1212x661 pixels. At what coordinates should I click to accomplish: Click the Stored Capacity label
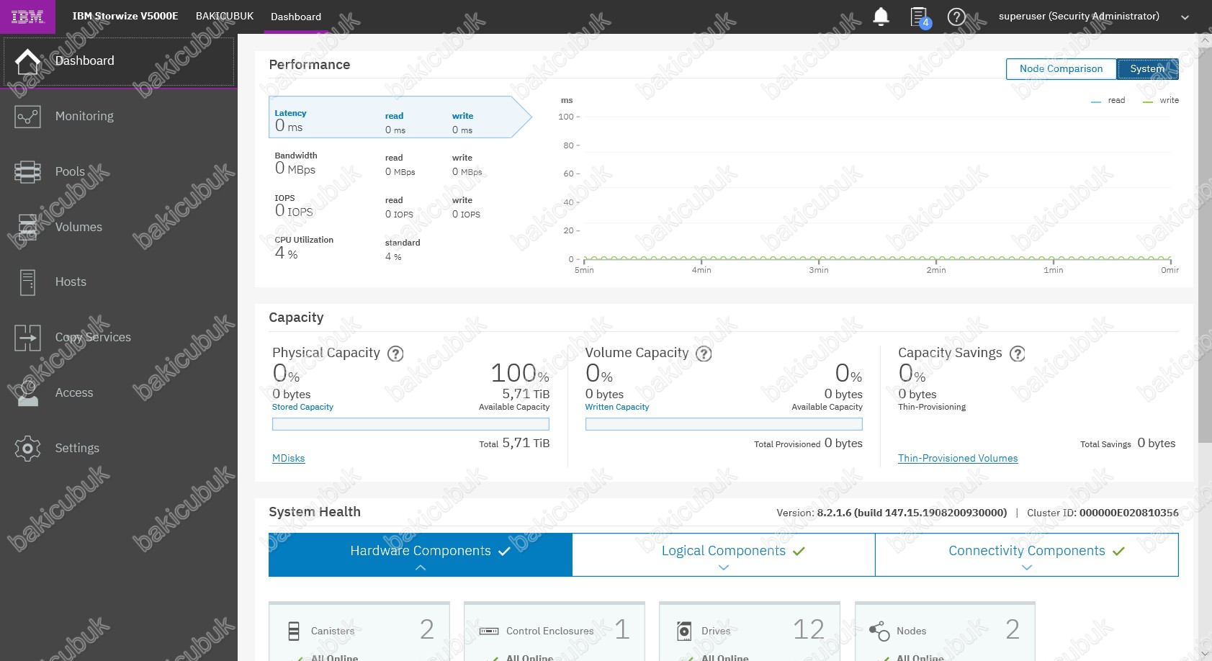coord(302,407)
